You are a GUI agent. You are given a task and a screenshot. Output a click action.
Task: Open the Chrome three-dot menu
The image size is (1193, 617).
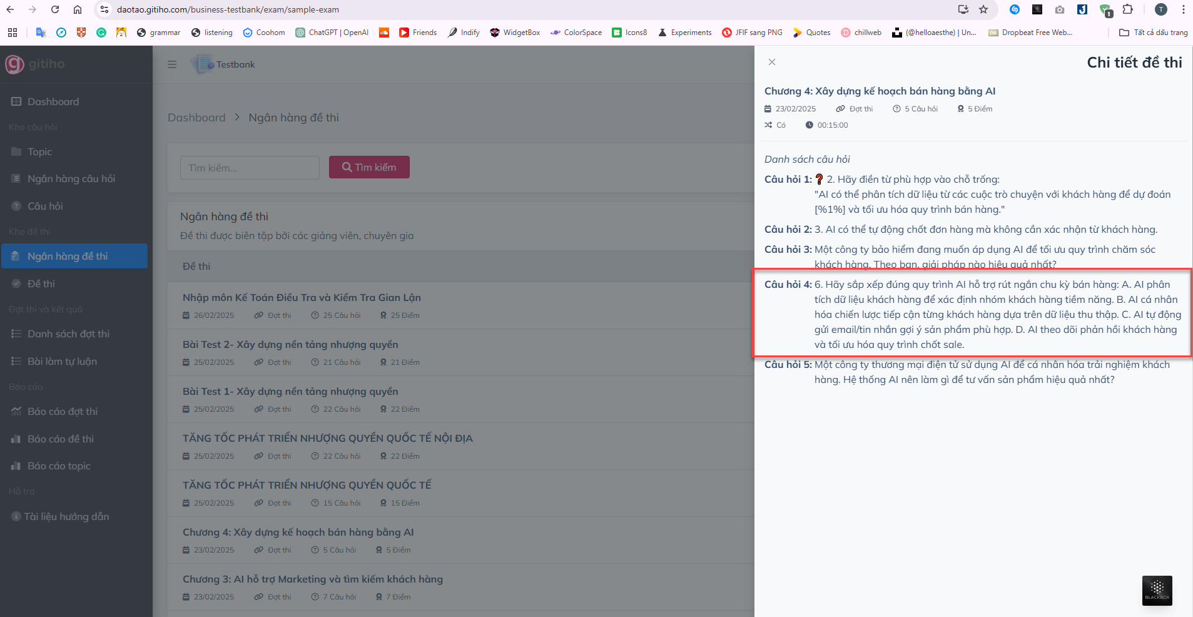1184,9
